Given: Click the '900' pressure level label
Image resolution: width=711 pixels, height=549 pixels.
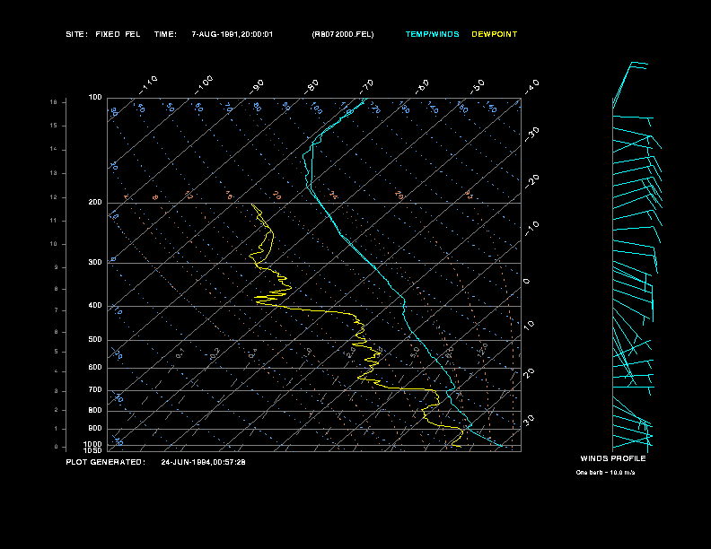Looking at the screenshot, I should coord(95,429).
